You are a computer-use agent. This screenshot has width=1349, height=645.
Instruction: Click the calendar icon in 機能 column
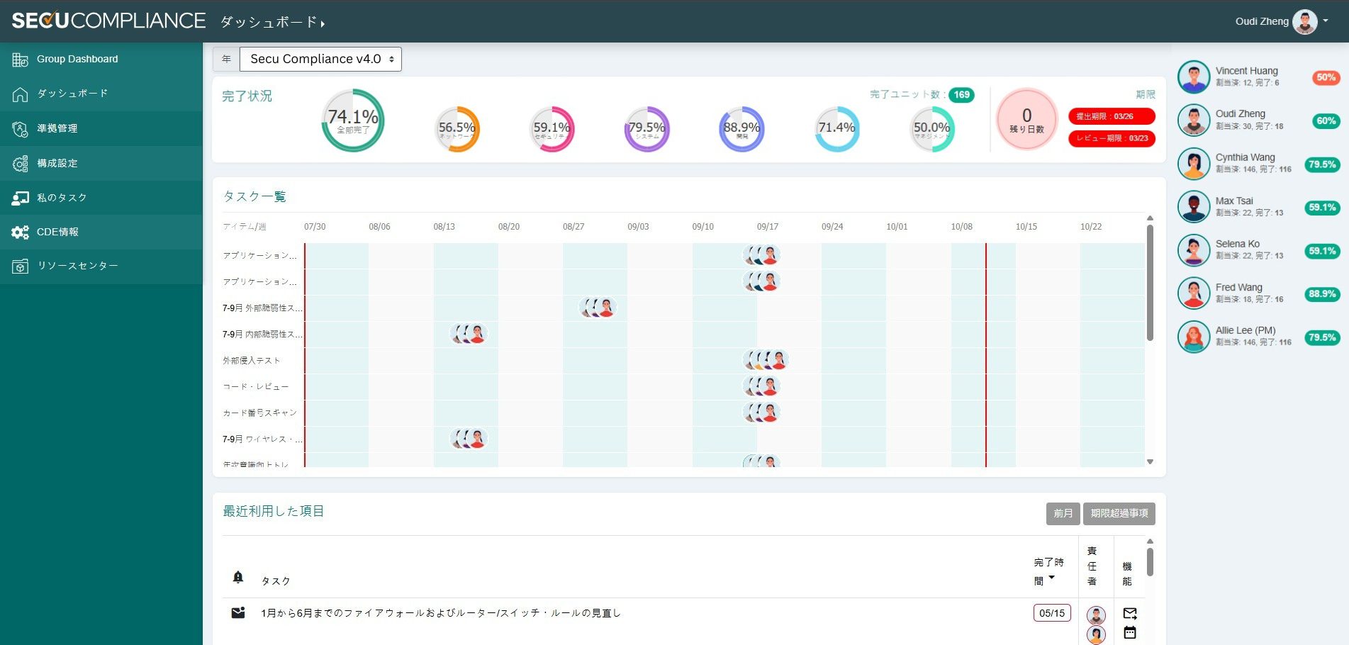(1130, 632)
